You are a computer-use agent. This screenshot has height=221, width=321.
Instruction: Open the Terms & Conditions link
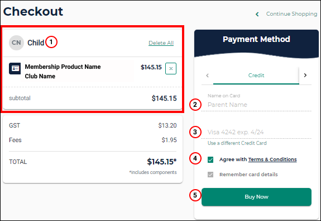click(272, 159)
